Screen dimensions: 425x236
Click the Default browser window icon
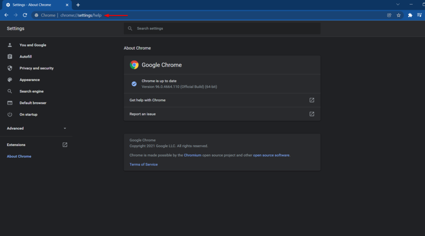point(10,103)
